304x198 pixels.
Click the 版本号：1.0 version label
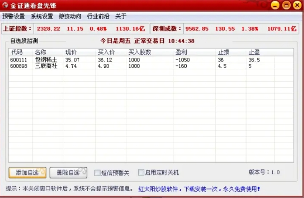pyautogui.click(x=264, y=172)
